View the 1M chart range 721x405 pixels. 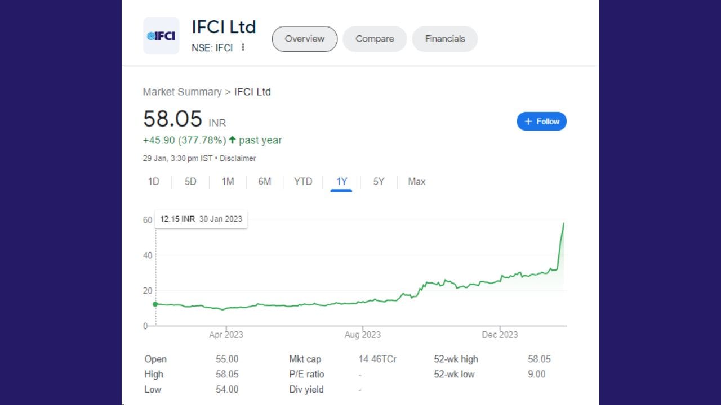pos(228,181)
